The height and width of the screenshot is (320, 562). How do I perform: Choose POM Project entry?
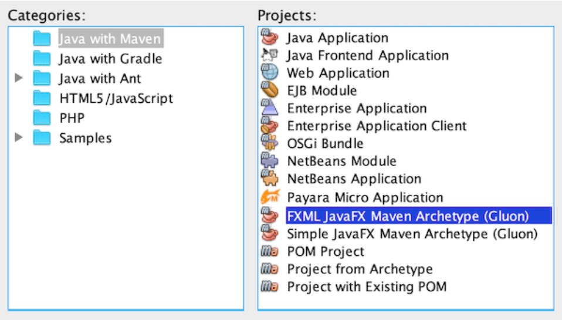(x=326, y=251)
